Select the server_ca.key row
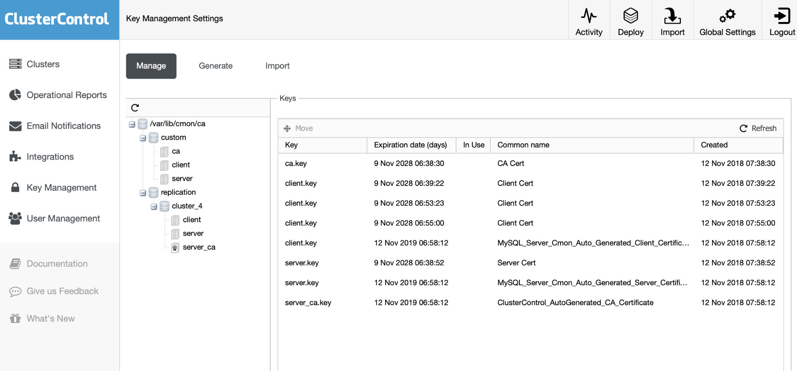This screenshot has height=371, width=797. click(531, 302)
